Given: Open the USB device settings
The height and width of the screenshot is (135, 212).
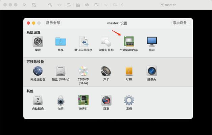Looking at the screenshot, I should tap(129, 71).
